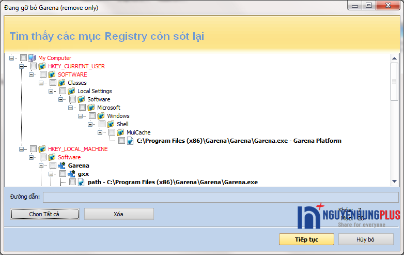Maximize the Garena uninstall window

pos(369,5)
